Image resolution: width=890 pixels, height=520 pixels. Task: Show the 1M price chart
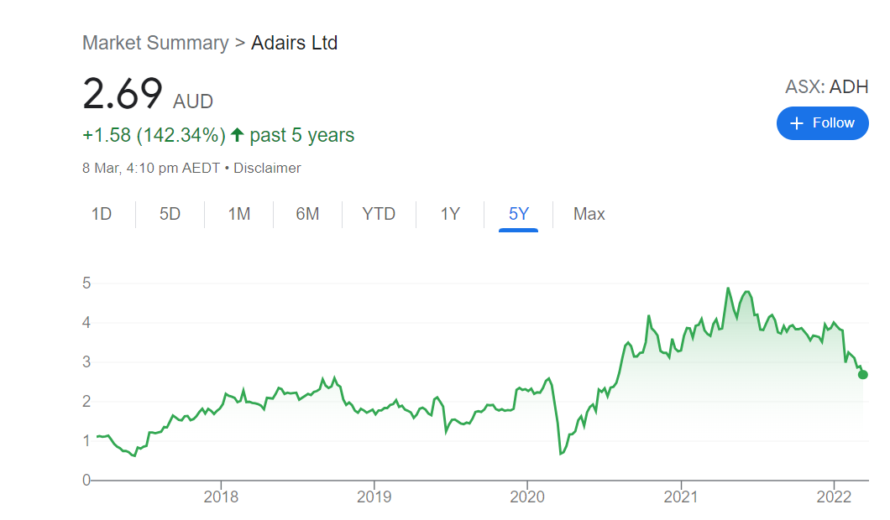tap(239, 214)
